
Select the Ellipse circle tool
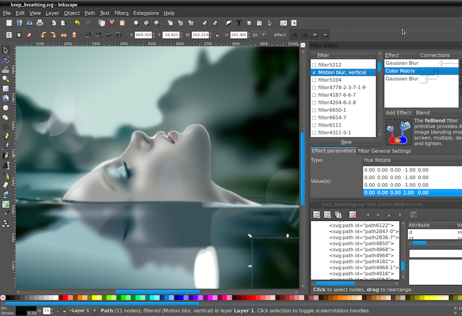[x=6, y=108]
